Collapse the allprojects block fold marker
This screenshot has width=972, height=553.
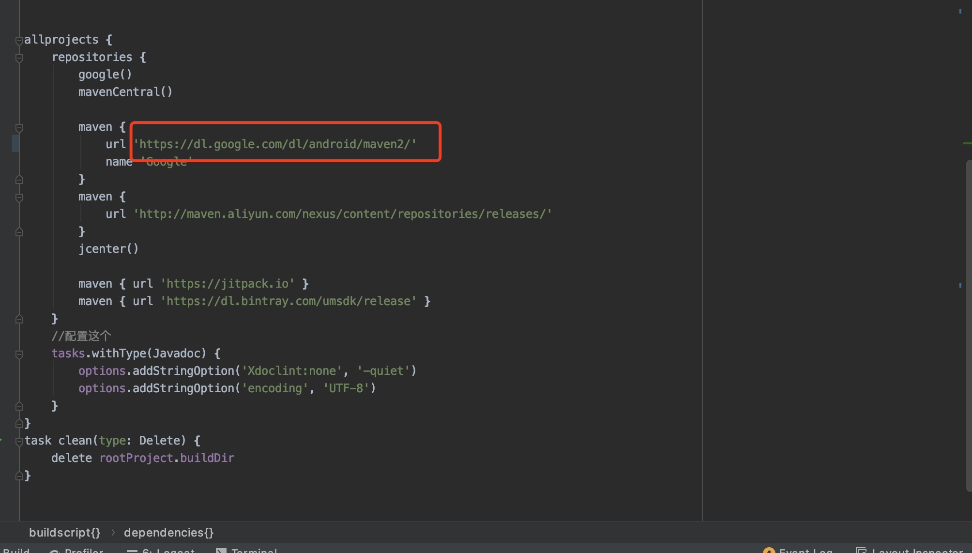pos(19,41)
